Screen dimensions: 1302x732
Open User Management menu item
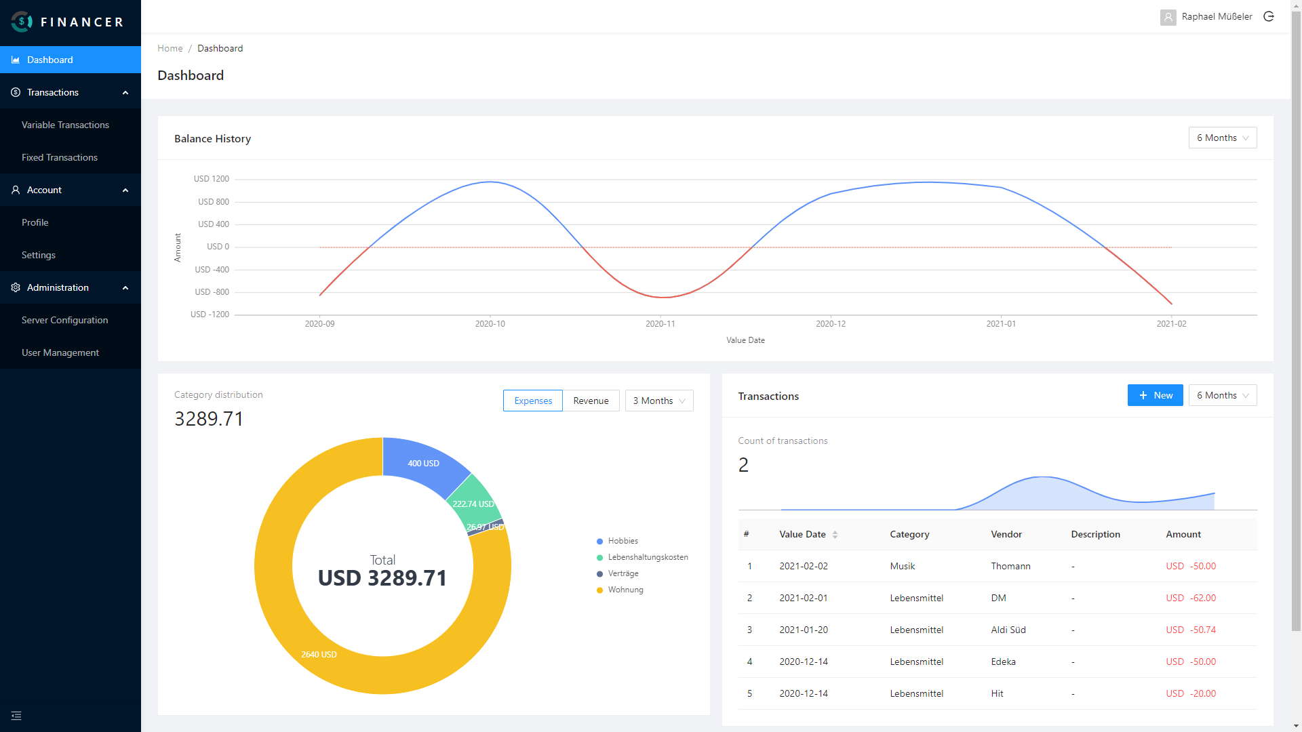pyautogui.click(x=60, y=352)
